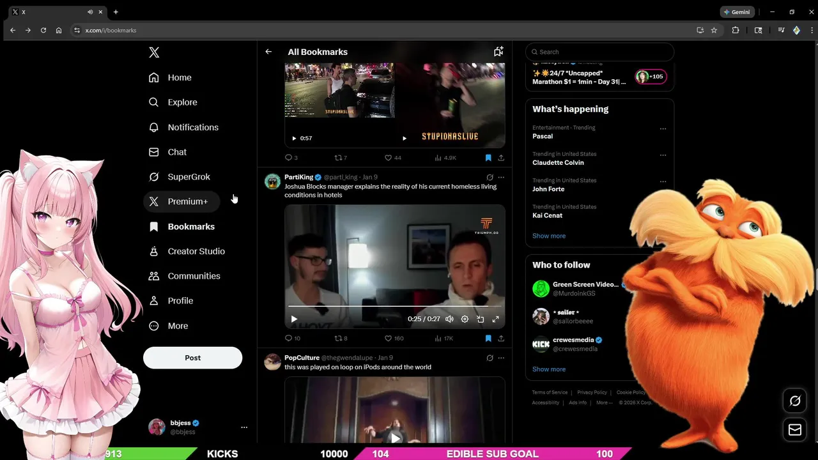Click the Post button
The image size is (818, 460).
192,358
